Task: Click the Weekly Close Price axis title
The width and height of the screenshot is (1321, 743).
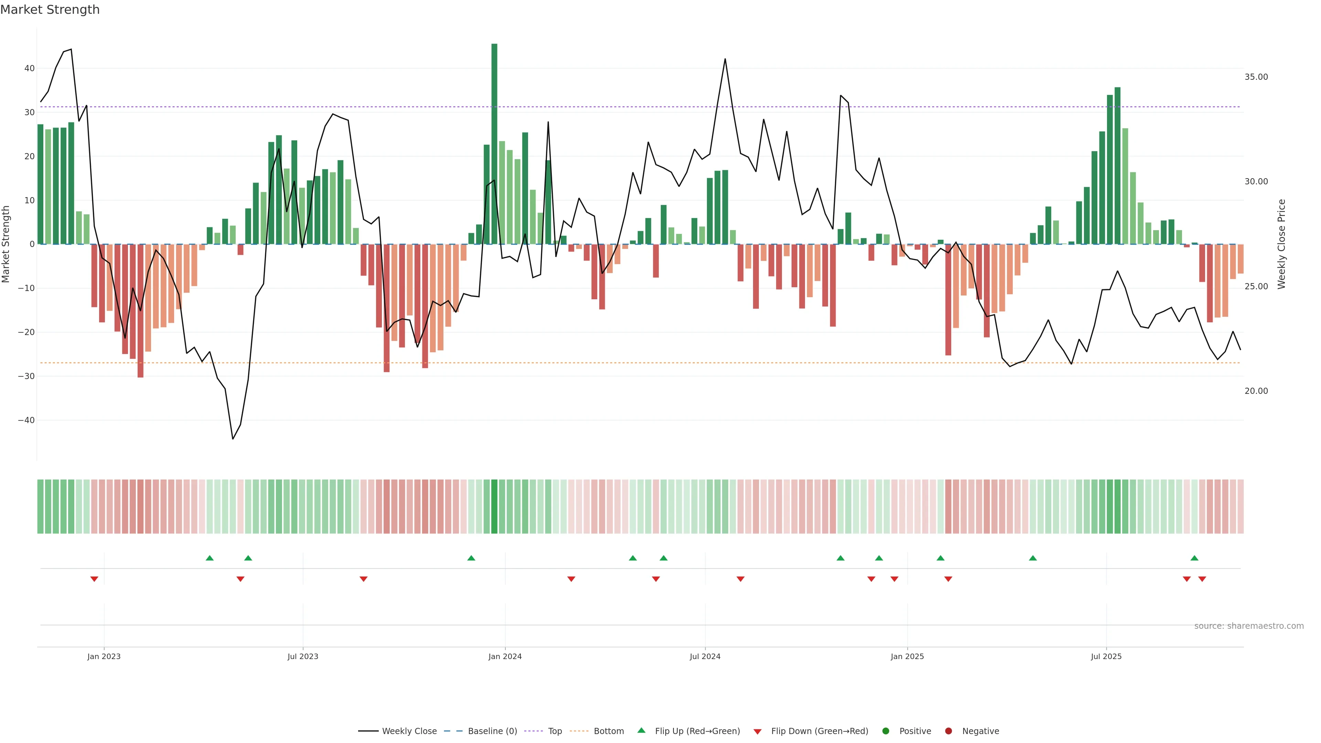Action: [x=1281, y=244]
